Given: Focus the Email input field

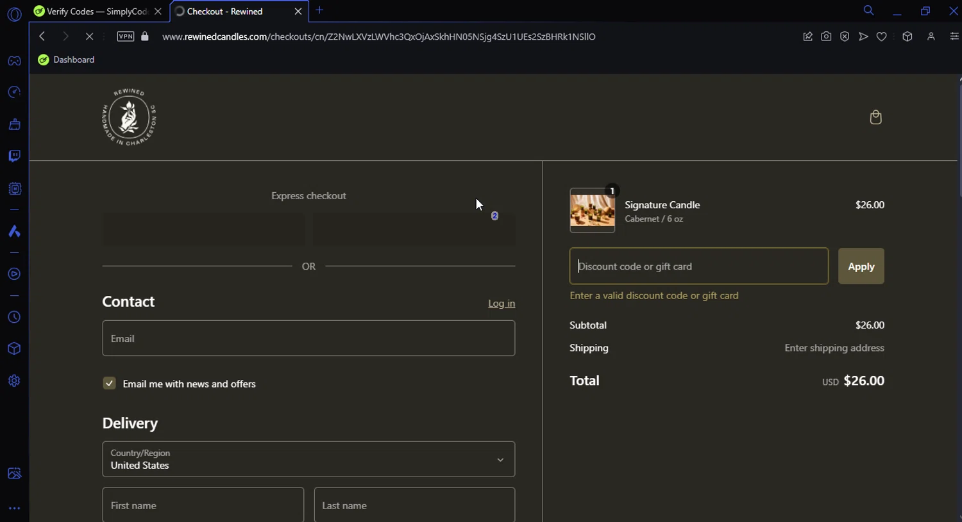Looking at the screenshot, I should coord(308,338).
